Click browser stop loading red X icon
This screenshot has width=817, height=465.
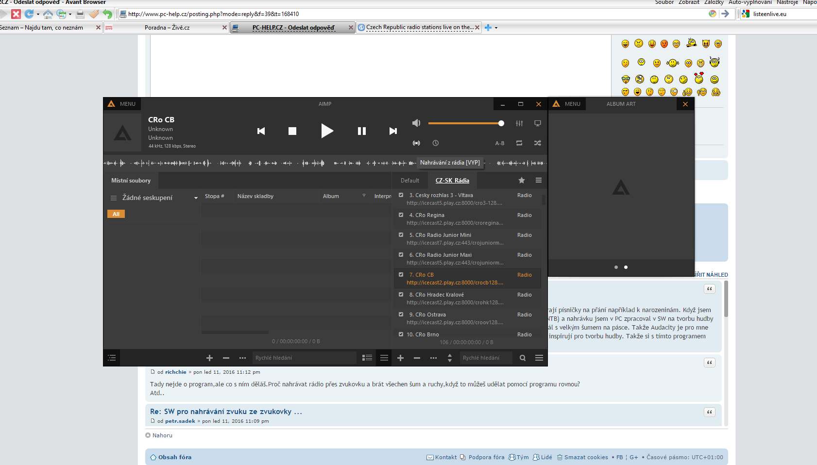[16, 14]
